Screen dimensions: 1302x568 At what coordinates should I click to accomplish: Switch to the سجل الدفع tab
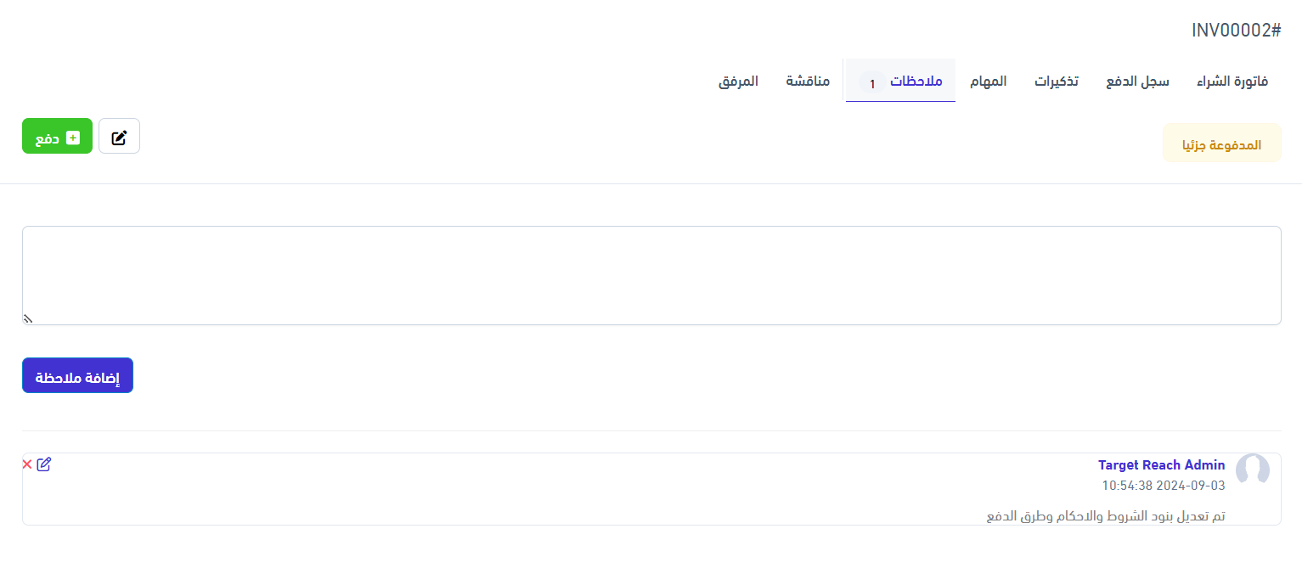(x=1137, y=82)
